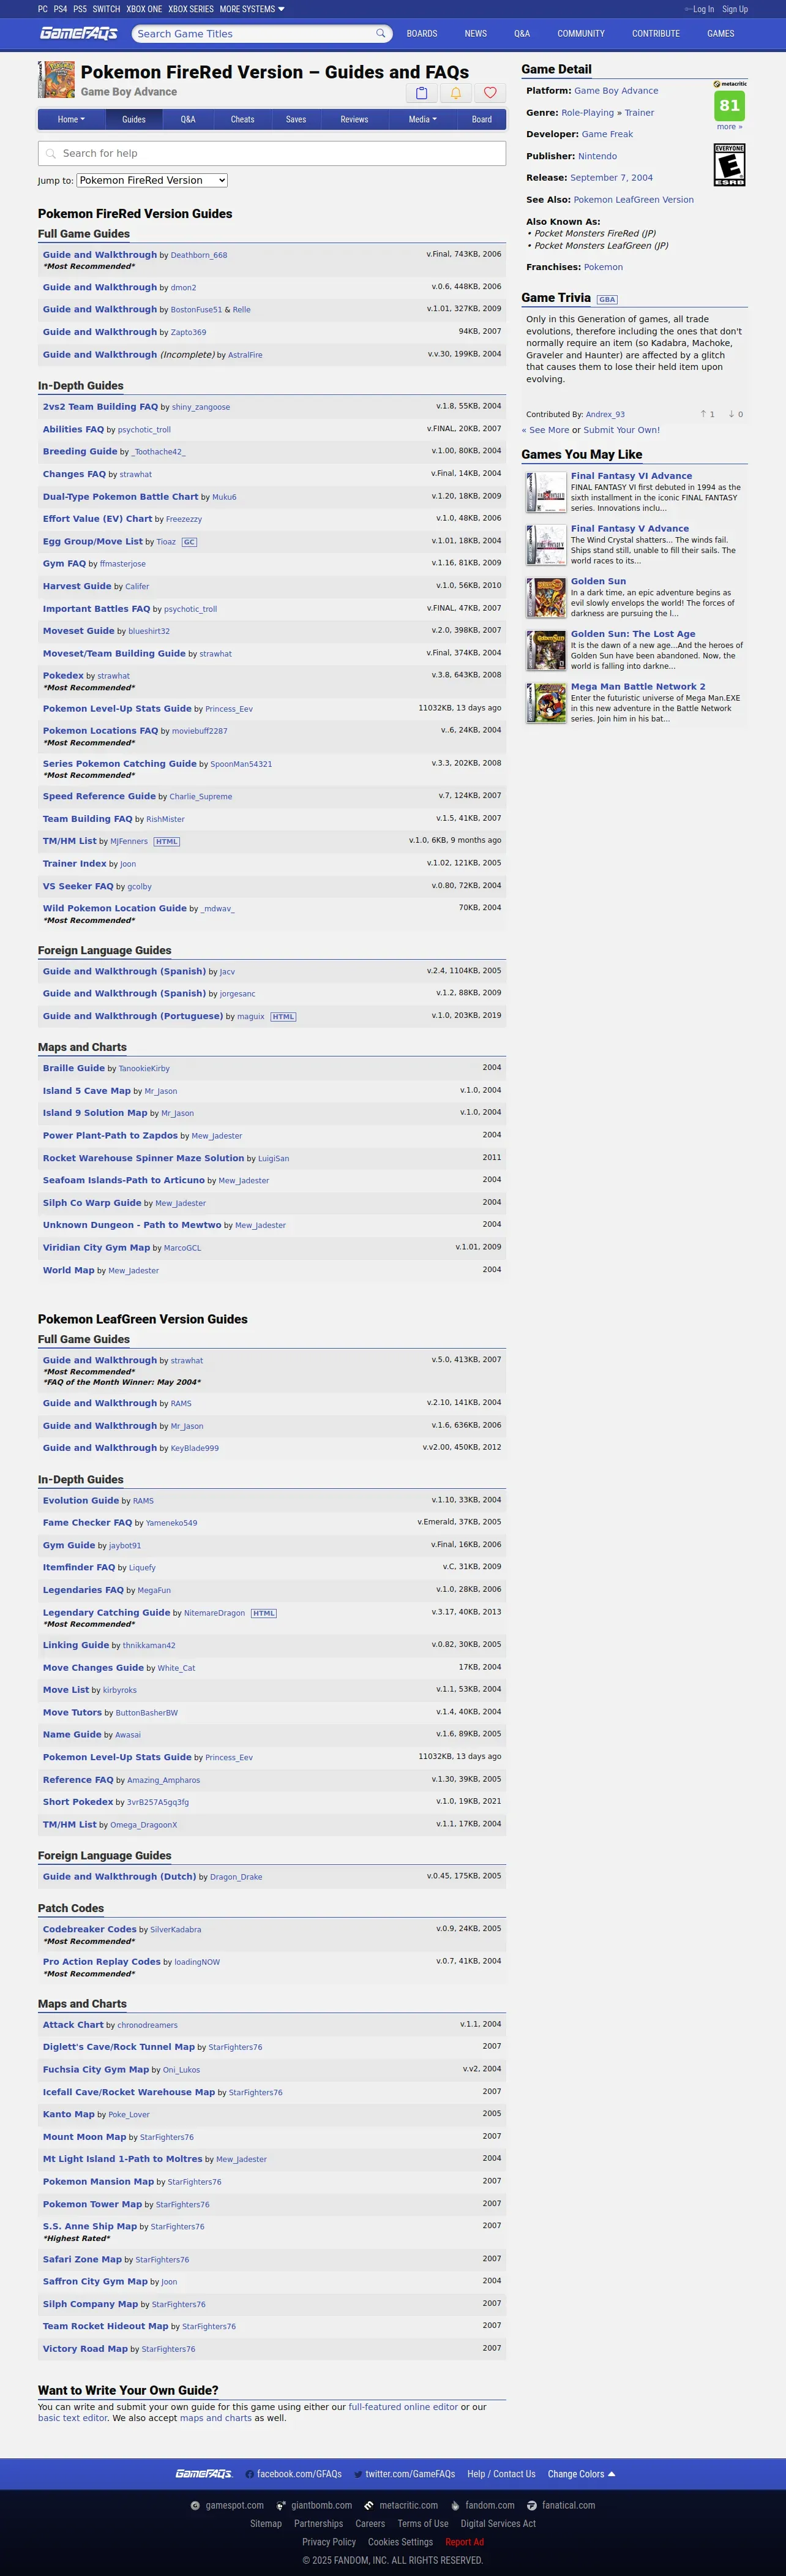Expand the Change Colors menu
The width and height of the screenshot is (786, 2576).
click(x=581, y=2474)
